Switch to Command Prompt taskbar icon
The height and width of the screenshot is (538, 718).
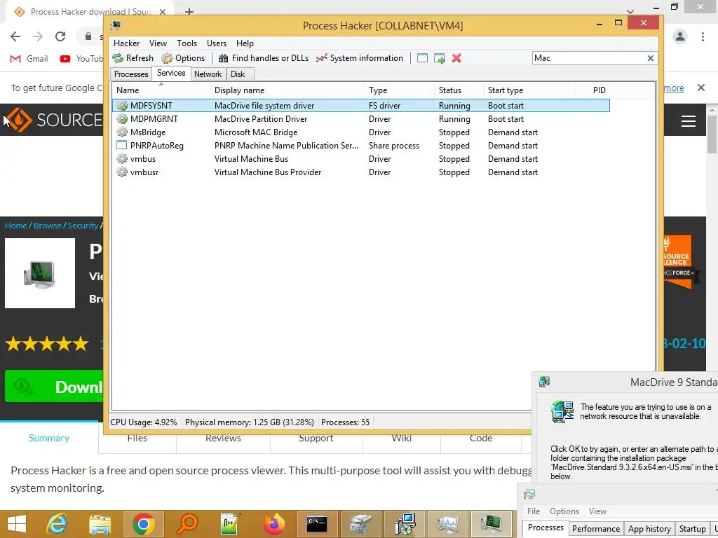pos(316,524)
